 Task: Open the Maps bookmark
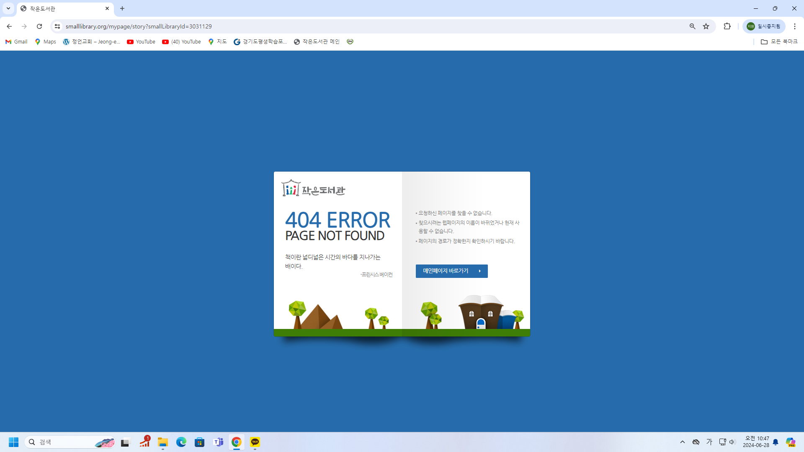[45, 42]
